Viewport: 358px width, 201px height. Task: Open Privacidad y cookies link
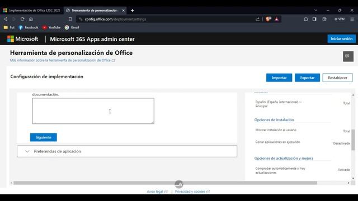coord(192,192)
